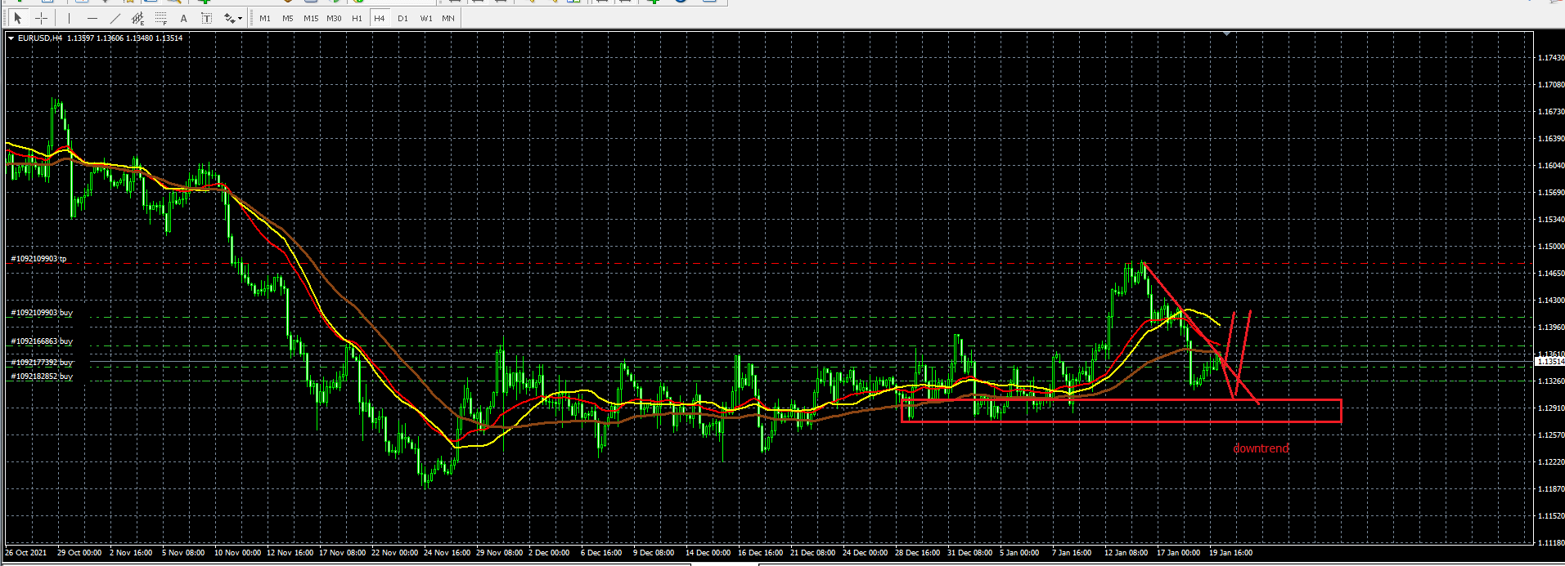Viewport: 1565px width, 566px height.
Task: Switch chart to M15 timeframe
Action: pos(311,18)
